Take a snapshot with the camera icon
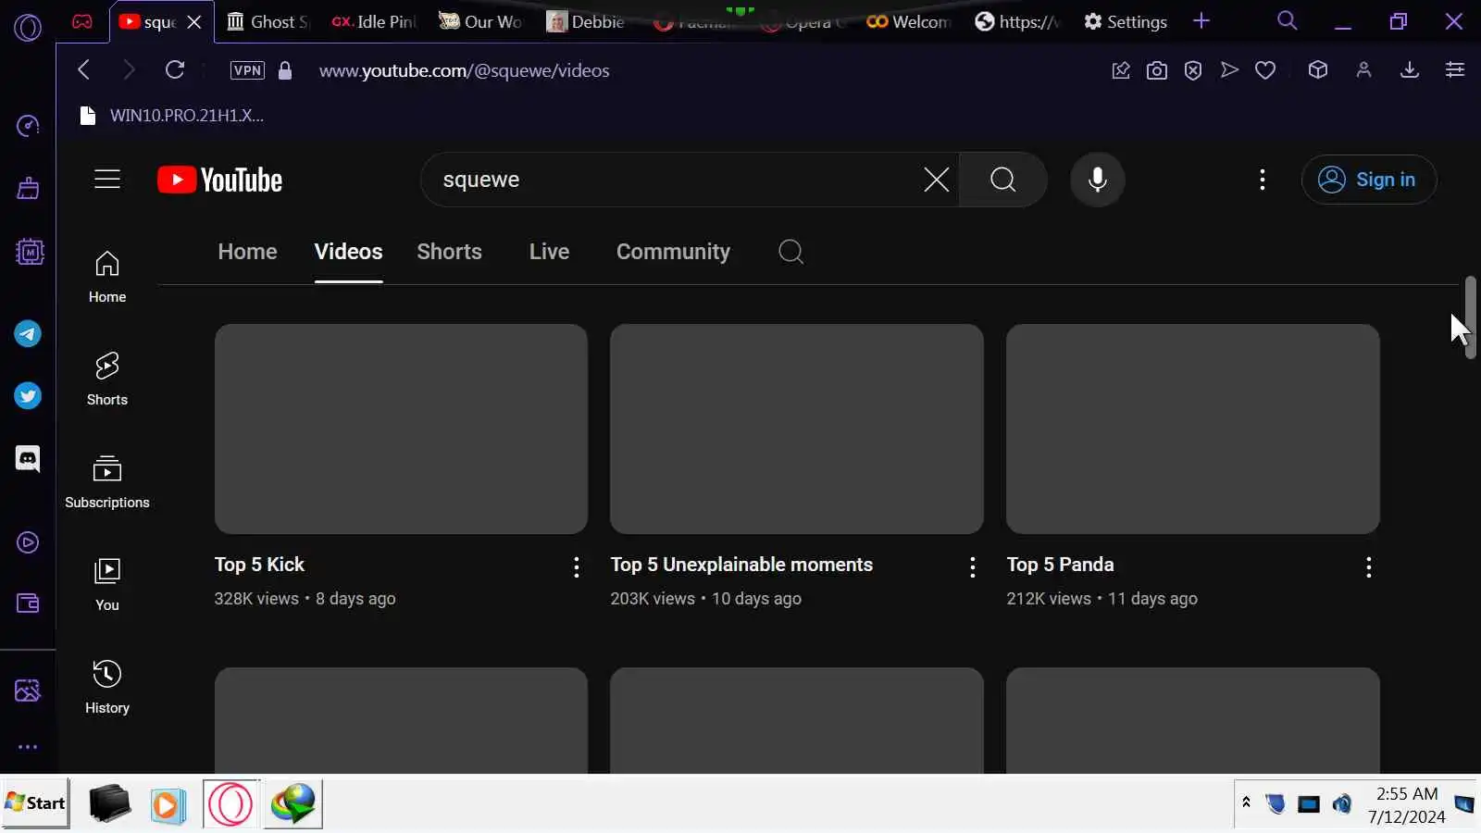 (x=1157, y=70)
